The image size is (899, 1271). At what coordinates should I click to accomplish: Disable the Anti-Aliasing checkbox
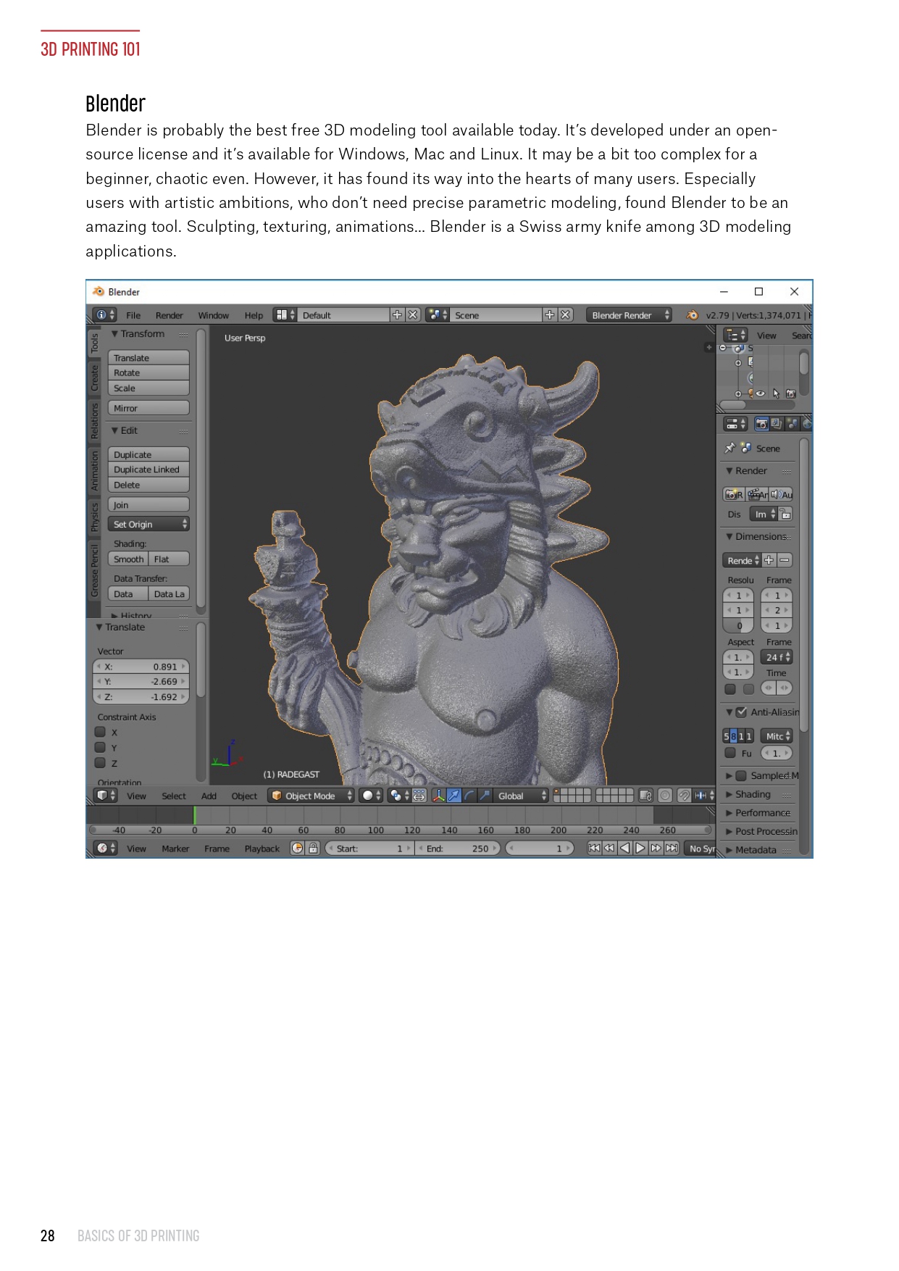pos(741,712)
